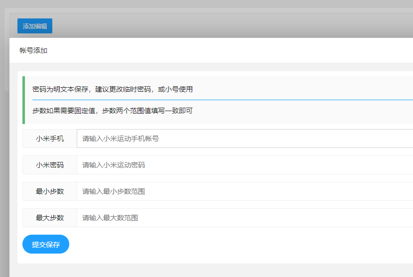Viewport: 413px width, 277px height.
Task: Click the 小米手机 field label
Action: (x=50, y=138)
